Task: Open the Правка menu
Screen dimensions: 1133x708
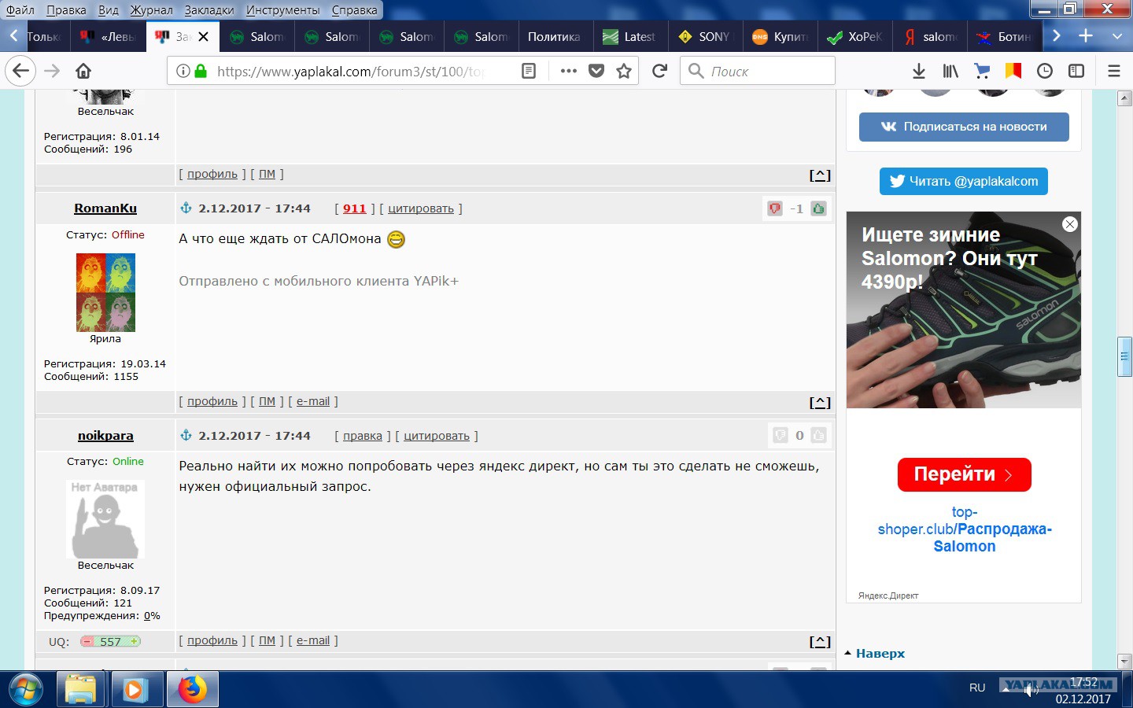Action: [x=66, y=10]
